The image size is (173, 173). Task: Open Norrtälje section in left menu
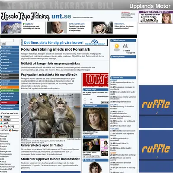click(10, 62)
